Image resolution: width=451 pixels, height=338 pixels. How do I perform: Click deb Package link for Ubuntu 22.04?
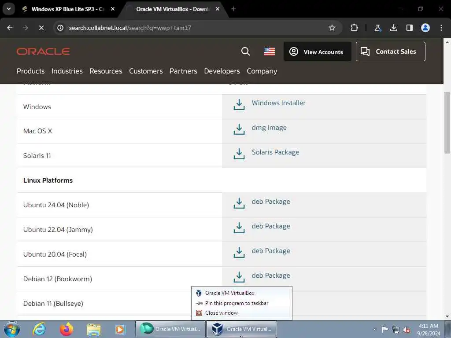271,226
